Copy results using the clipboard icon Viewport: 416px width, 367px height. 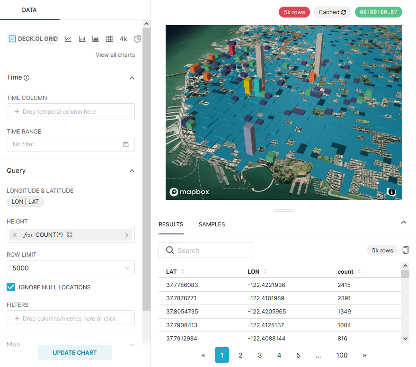click(405, 250)
